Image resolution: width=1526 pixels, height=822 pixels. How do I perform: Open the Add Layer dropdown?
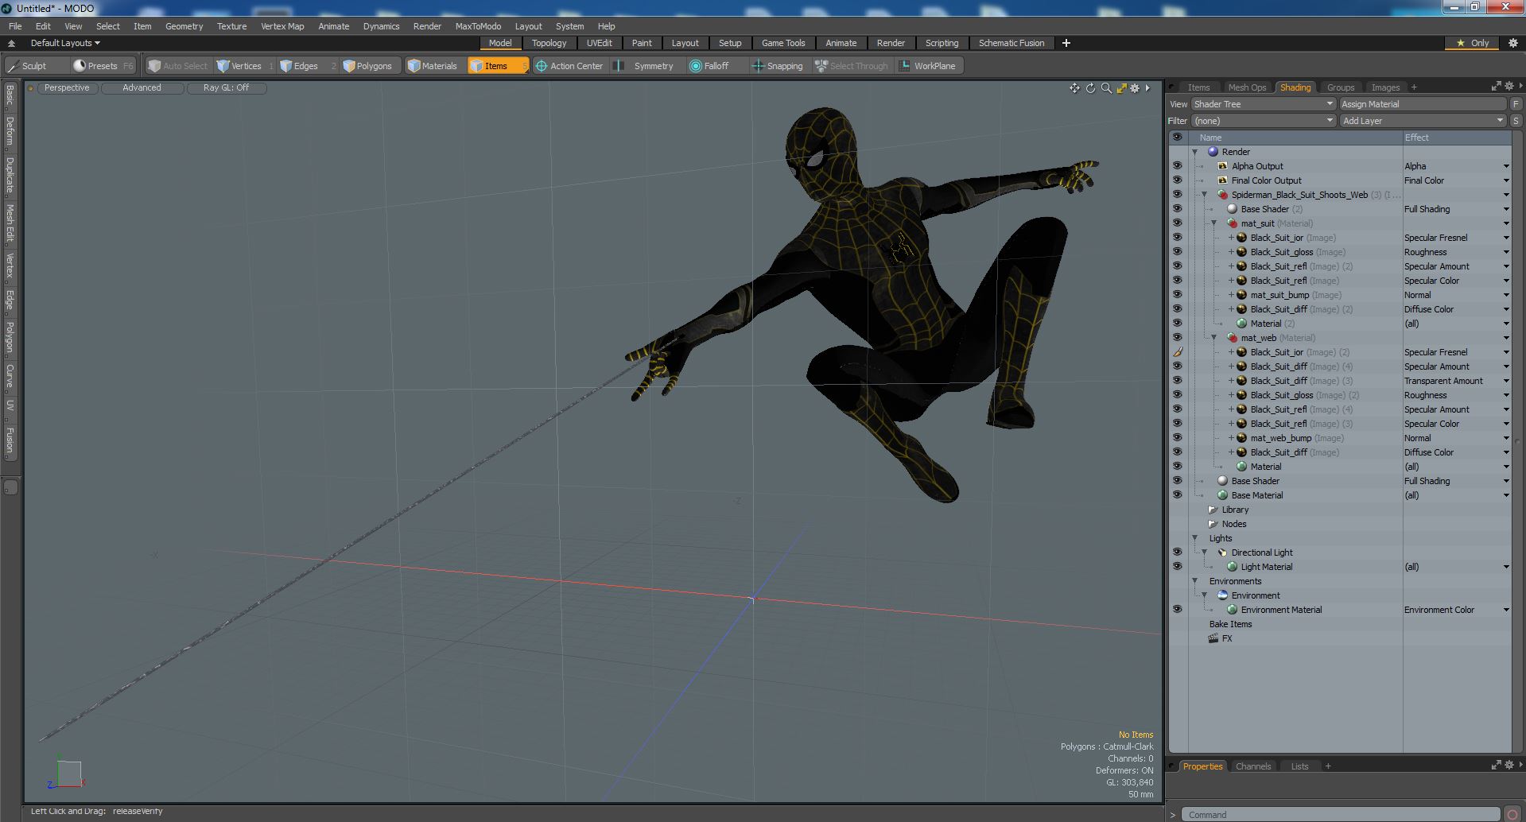tap(1423, 121)
